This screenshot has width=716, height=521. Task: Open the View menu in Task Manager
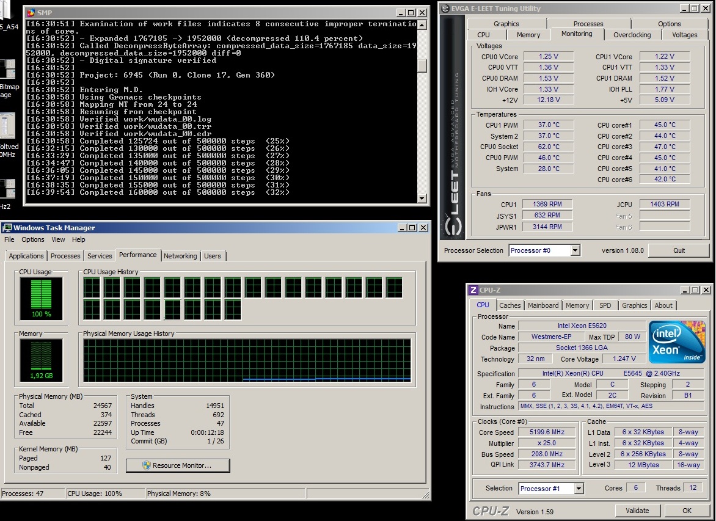point(58,239)
